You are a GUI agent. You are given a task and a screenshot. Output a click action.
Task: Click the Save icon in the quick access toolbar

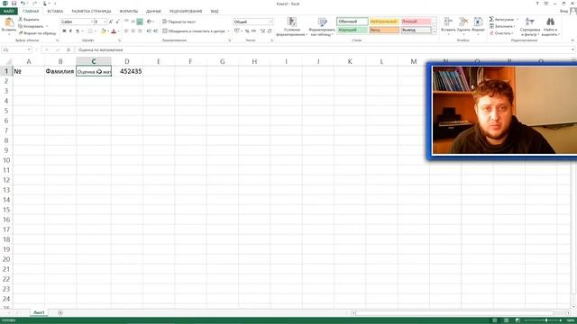pos(14,4)
